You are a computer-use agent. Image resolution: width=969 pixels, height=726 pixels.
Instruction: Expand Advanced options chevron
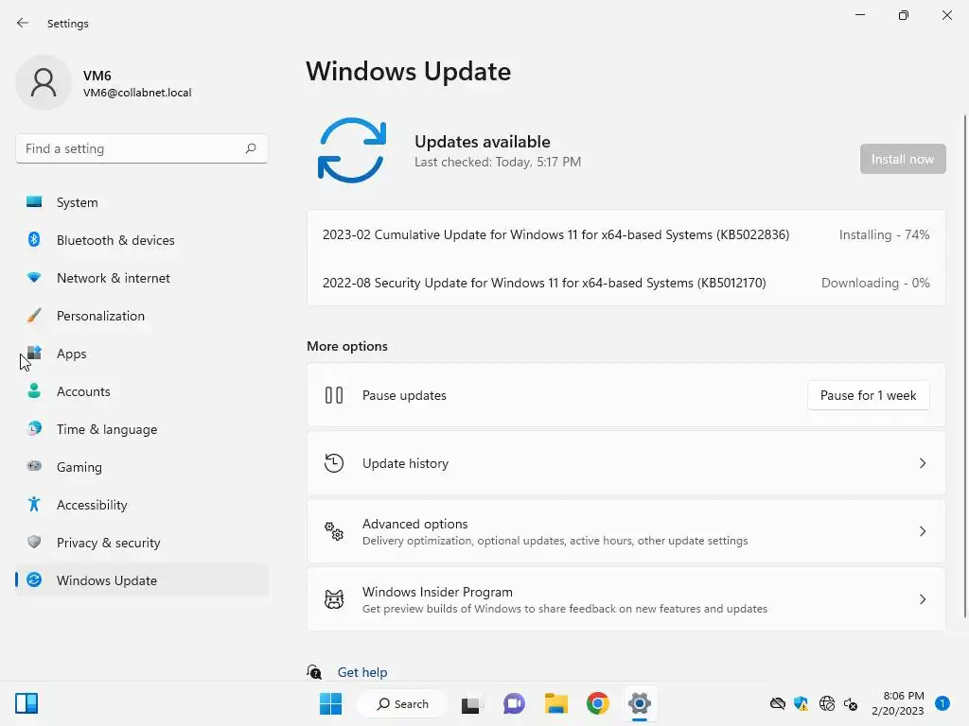[922, 531]
